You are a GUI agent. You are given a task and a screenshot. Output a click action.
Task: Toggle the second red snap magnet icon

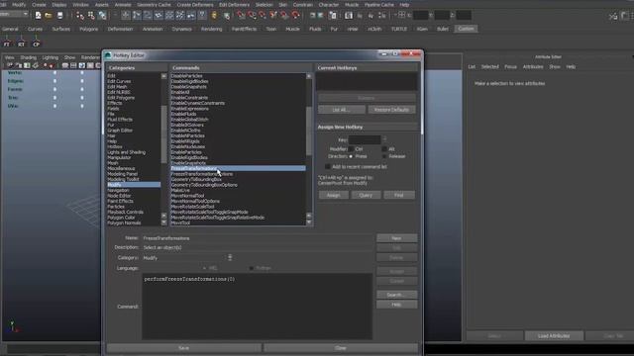tap(252, 16)
